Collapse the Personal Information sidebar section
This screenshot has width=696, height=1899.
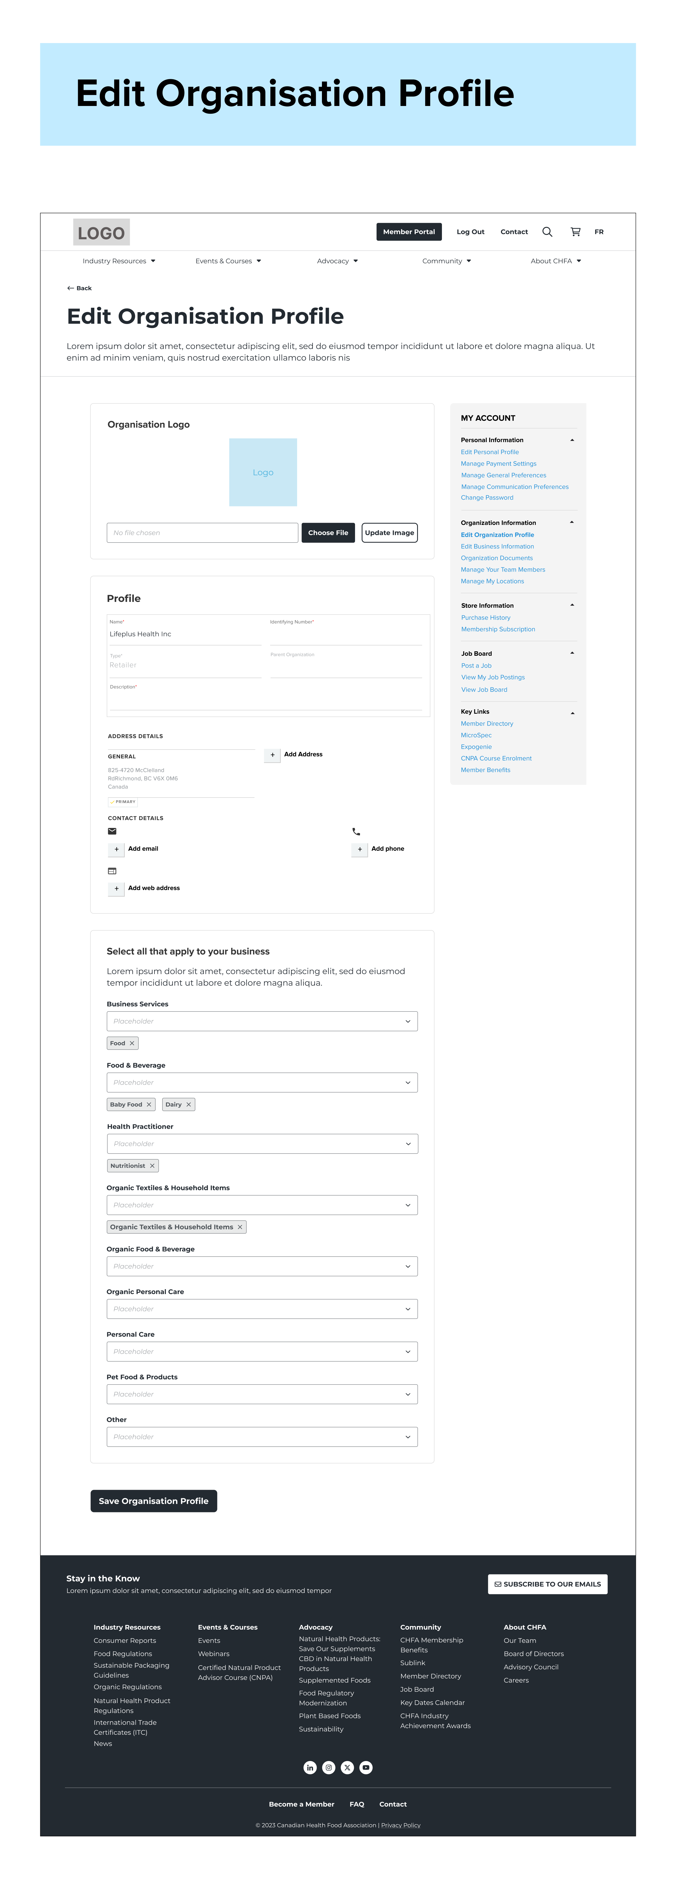tap(572, 440)
